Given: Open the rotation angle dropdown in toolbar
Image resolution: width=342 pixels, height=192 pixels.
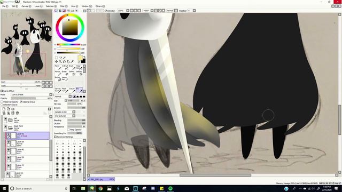Looking at the screenshot, I should [x=152, y=11].
